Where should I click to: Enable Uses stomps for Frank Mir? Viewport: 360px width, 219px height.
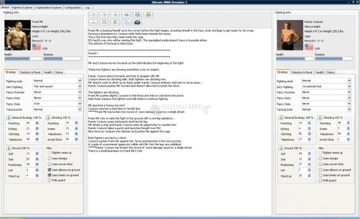click(x=49, y=158)
